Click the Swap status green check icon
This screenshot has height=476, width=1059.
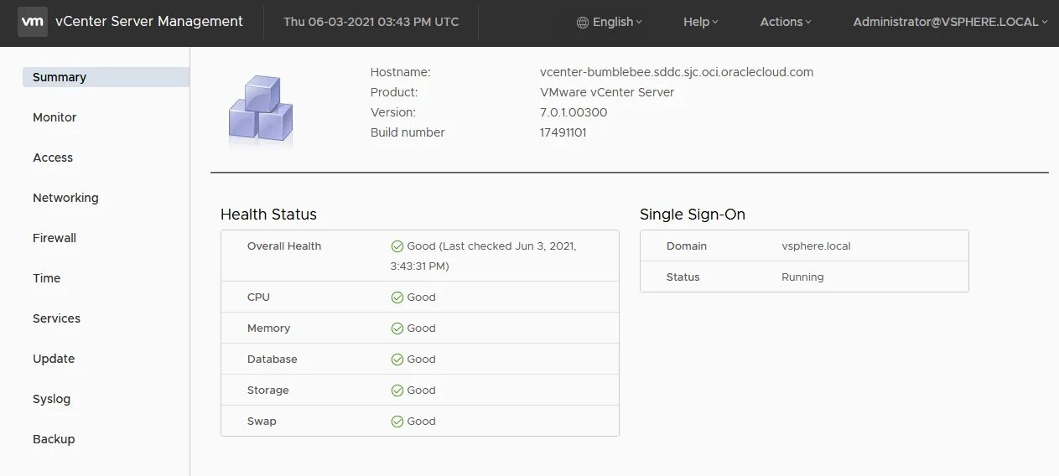pos(397,422)
